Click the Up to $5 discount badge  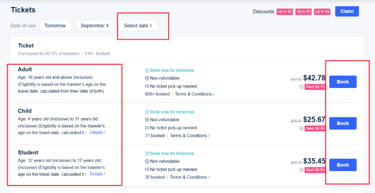(x=285, y=12)
